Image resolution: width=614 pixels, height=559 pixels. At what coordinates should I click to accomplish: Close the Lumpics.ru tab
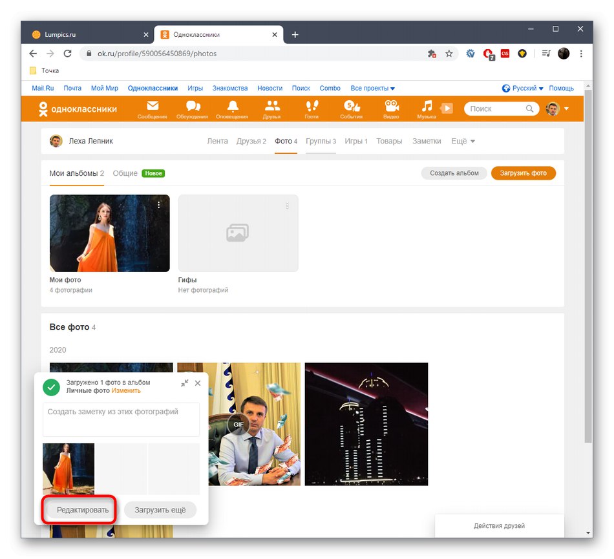(146, 35)
